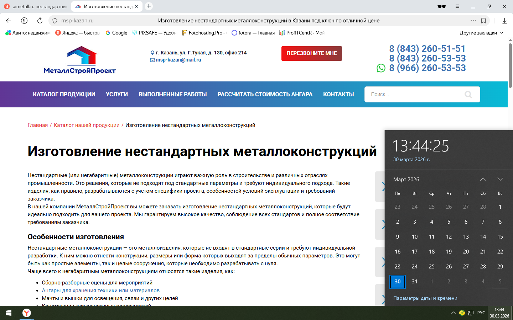Open Windows Start menu
The image size is (513, 320).
click(x=9, y=313)
